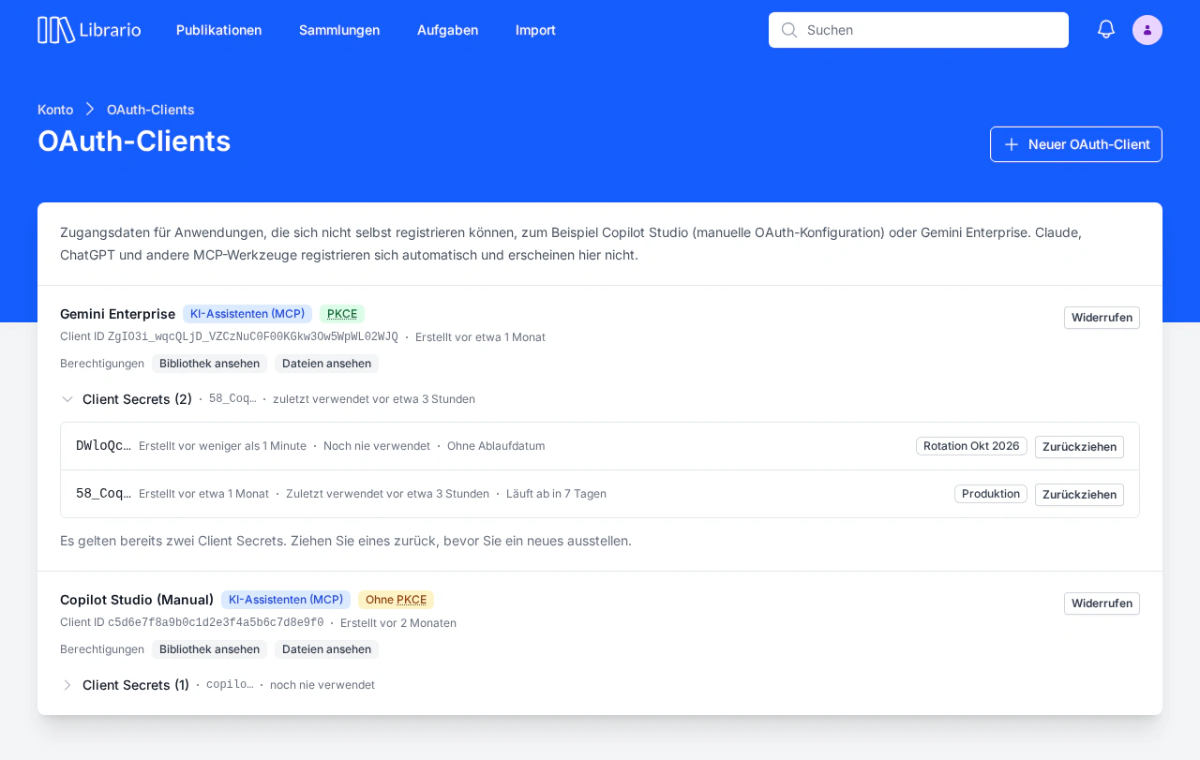Expand Copilot Studio Client Secrets (1)
Screen dimensions: 1200x760
pos(125,685)
